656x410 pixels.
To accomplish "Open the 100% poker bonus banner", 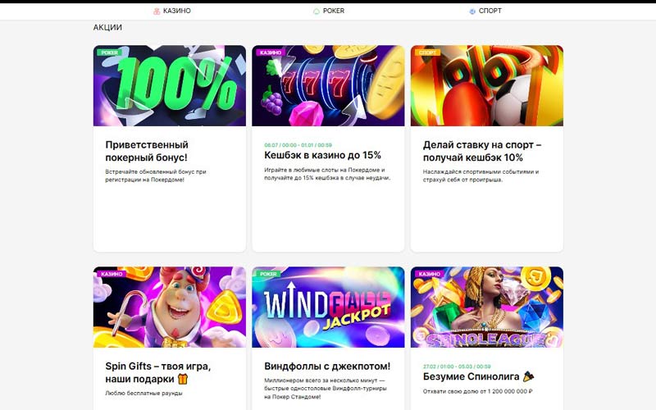I will pos(170,86).
